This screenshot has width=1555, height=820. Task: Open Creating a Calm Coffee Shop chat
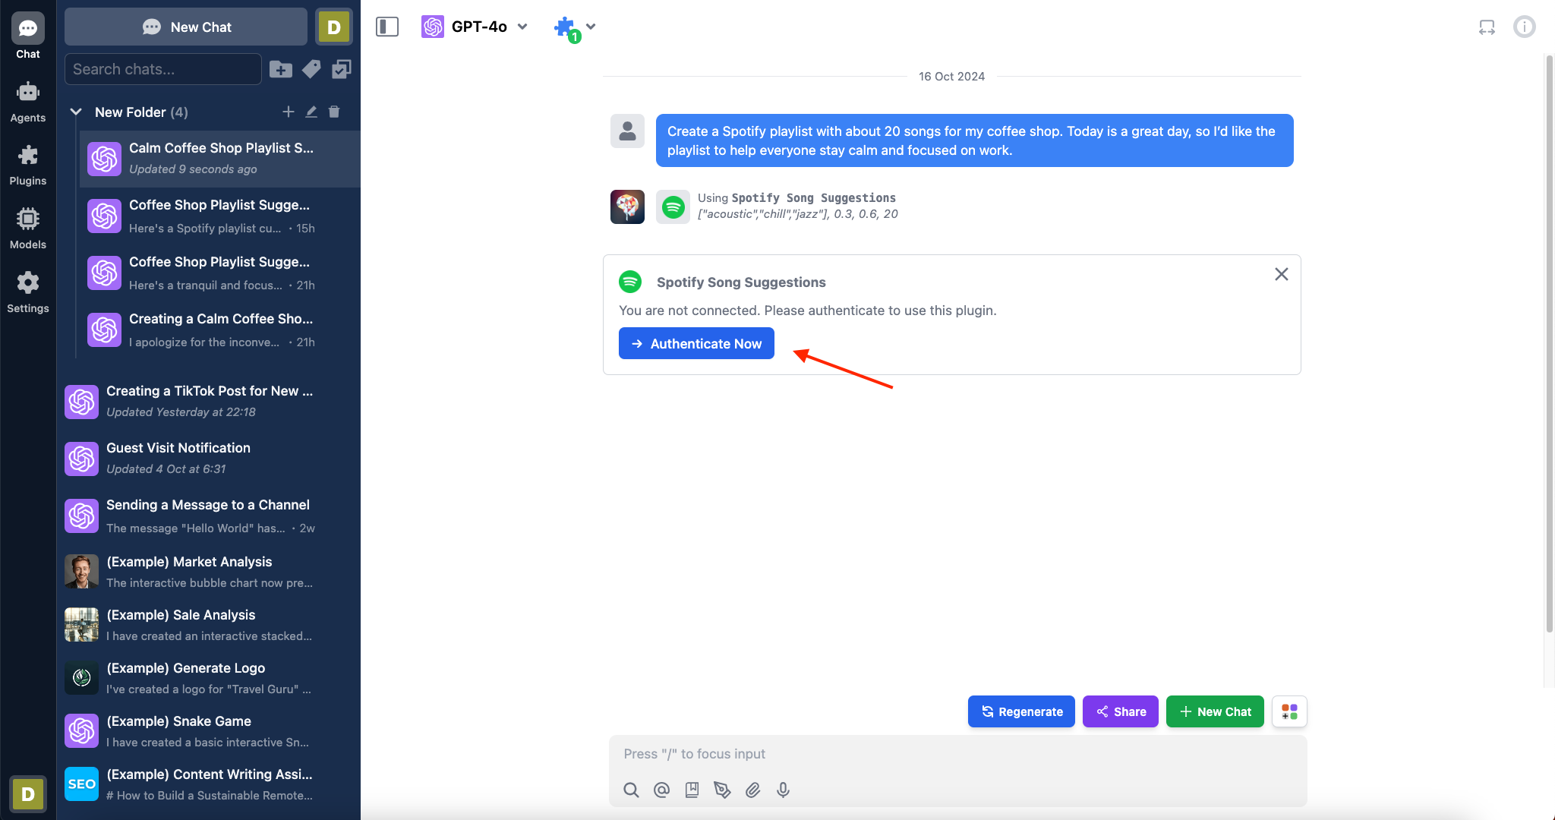point(220,330)
